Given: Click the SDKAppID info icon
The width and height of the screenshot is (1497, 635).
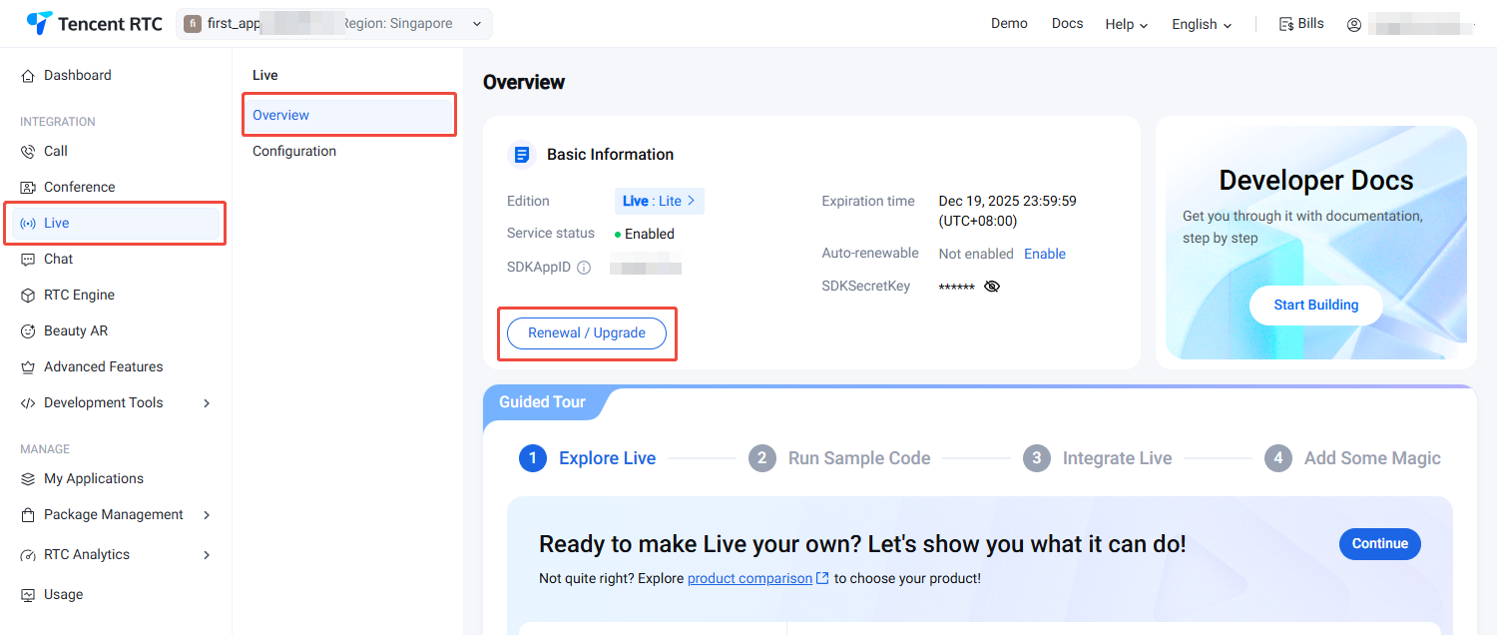Looking at the screenshot, I should pyautogui.click(x=584, y=268).
